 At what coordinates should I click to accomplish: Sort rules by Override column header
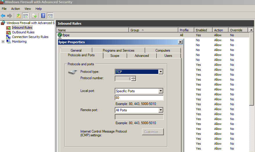coord(238,30)
